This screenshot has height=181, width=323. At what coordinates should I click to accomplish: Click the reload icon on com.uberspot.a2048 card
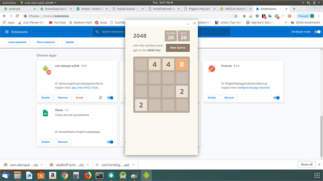pos(100,98)
